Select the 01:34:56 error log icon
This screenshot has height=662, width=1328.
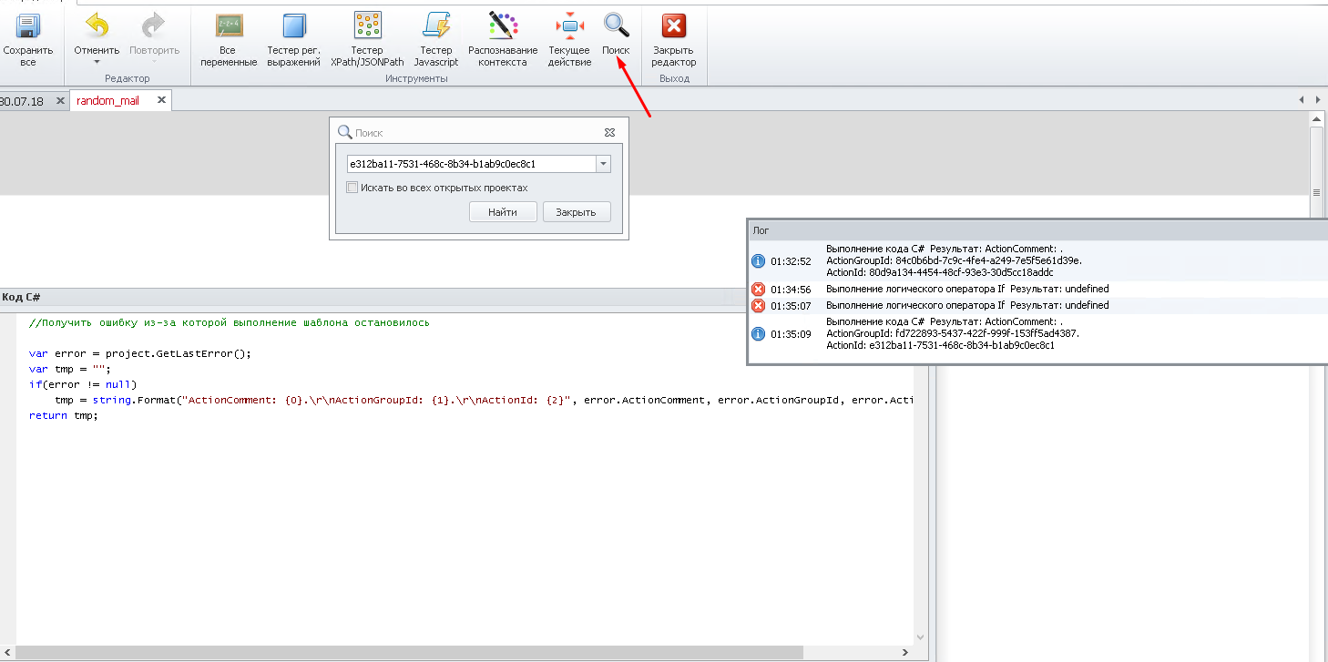(x=758, y=290)
